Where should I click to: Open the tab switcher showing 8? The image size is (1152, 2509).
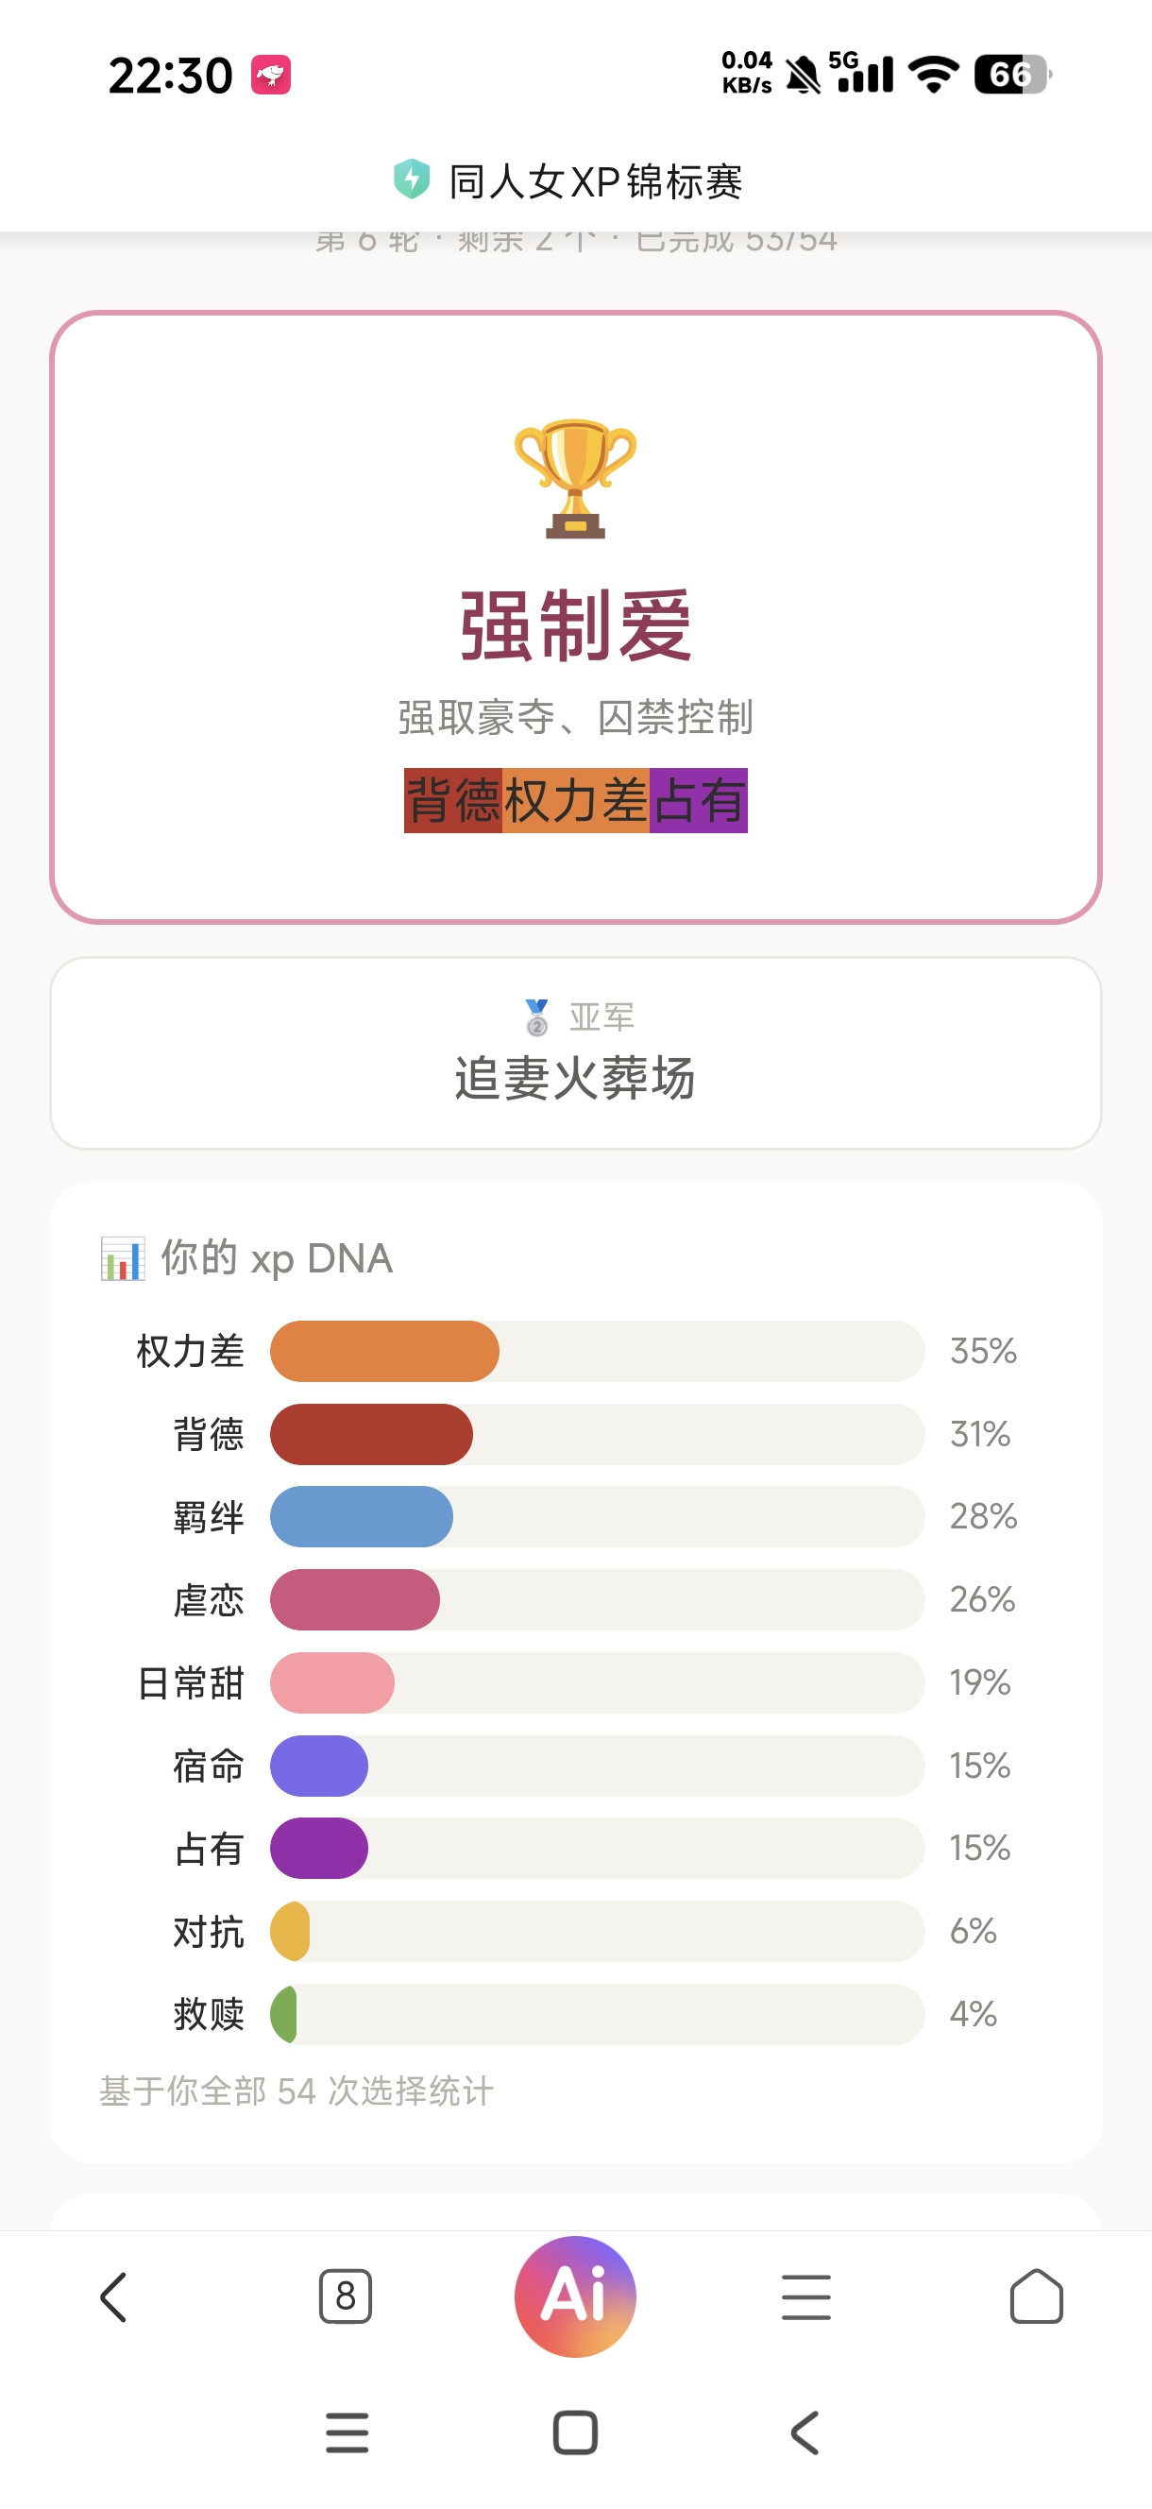(345, 2296)
